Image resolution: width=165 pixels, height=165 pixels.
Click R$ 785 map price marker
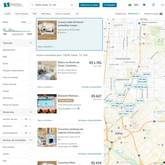[x=128, y=86]
